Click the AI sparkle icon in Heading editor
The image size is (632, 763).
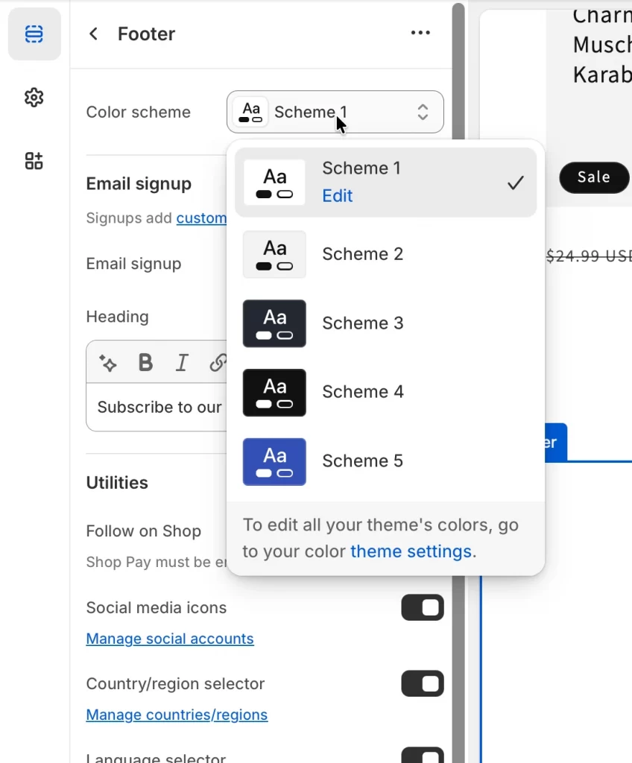(108, 363)
